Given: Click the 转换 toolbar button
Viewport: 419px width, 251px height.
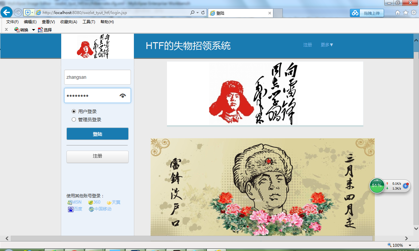Looking at the screenshot, I should click(21, 30).
